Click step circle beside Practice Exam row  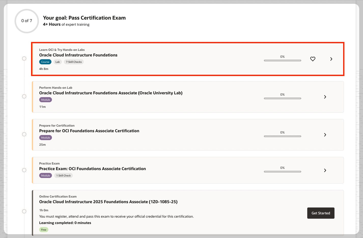coord(24,170)
